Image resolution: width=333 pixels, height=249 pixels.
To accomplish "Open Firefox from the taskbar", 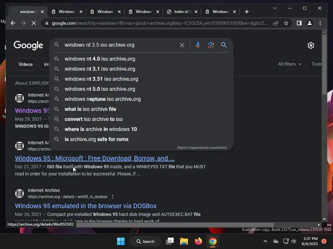I will click(x=198, y=241).
